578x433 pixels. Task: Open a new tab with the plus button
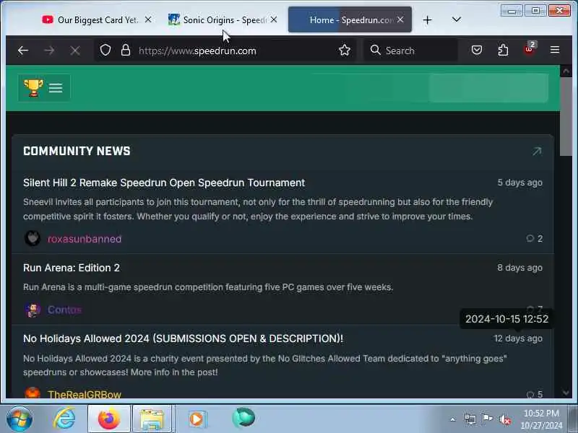pyautogui.click(x=427, y=20)
